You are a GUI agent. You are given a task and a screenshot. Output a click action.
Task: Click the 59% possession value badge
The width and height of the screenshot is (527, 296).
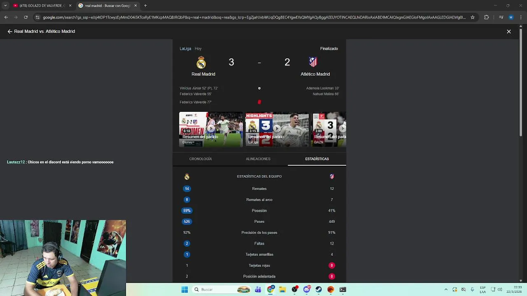(187, 210)
